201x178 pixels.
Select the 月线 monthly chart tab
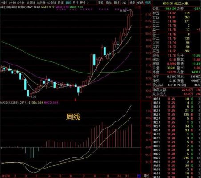76,3
